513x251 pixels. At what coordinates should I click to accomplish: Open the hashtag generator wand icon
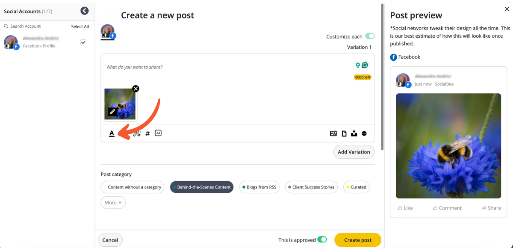click(x=137, y=133)
